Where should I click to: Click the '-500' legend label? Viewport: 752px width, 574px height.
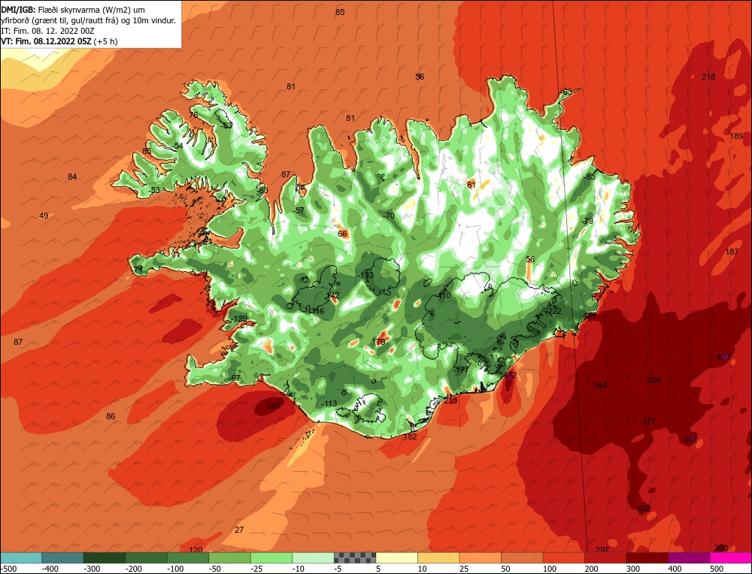point(8,569)
